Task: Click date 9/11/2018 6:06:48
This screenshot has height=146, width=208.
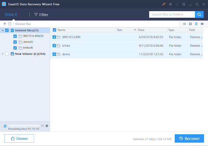Action: 151,46
